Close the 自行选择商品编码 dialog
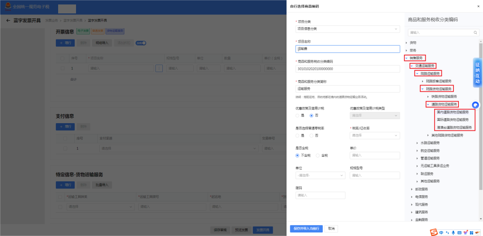483x236 pixels. click(478, 6)
